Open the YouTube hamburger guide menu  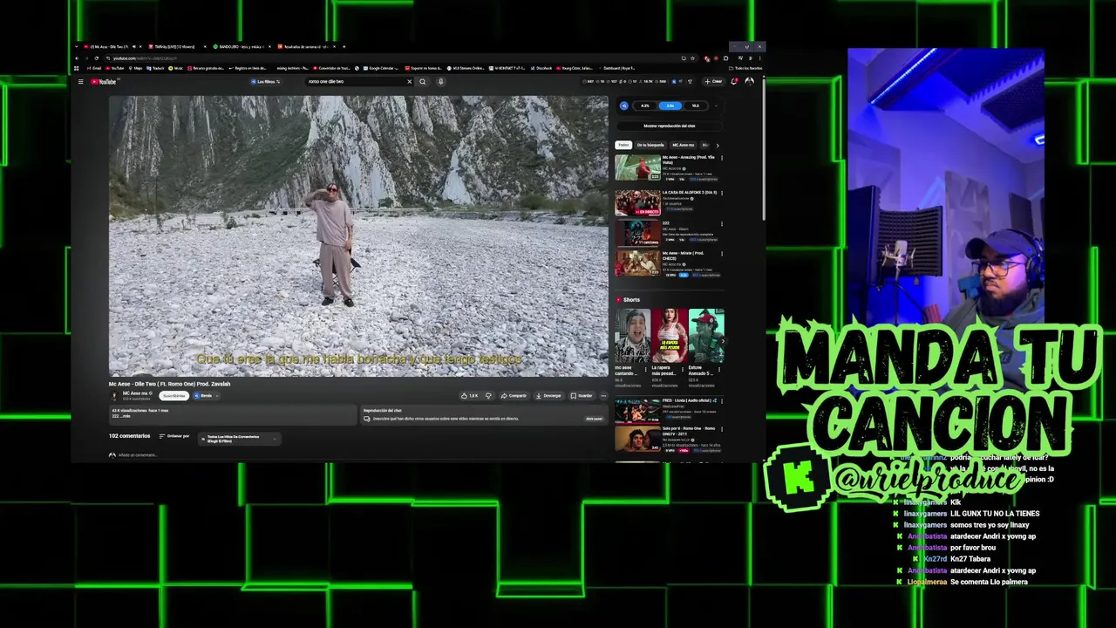click(x=80, y=82)
